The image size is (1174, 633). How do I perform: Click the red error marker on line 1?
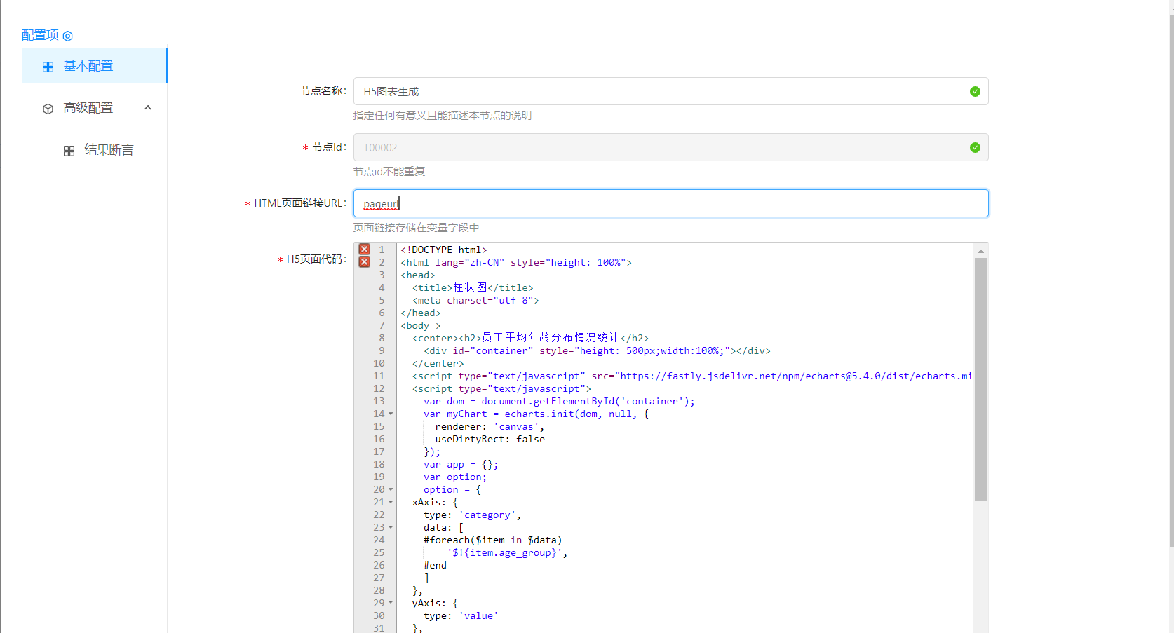(365, 250)
